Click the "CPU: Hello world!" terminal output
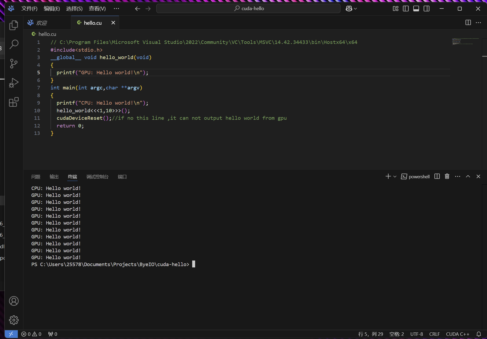Image resolution: width=487 pixels, height=339 pixels. click(x=56, y=188)
